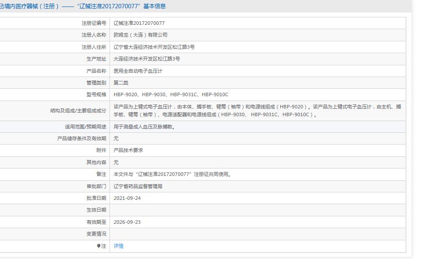422x259 pixels.
Task: Select the 附件 value 产品技术要求
Action: click(x=128, y=150)
